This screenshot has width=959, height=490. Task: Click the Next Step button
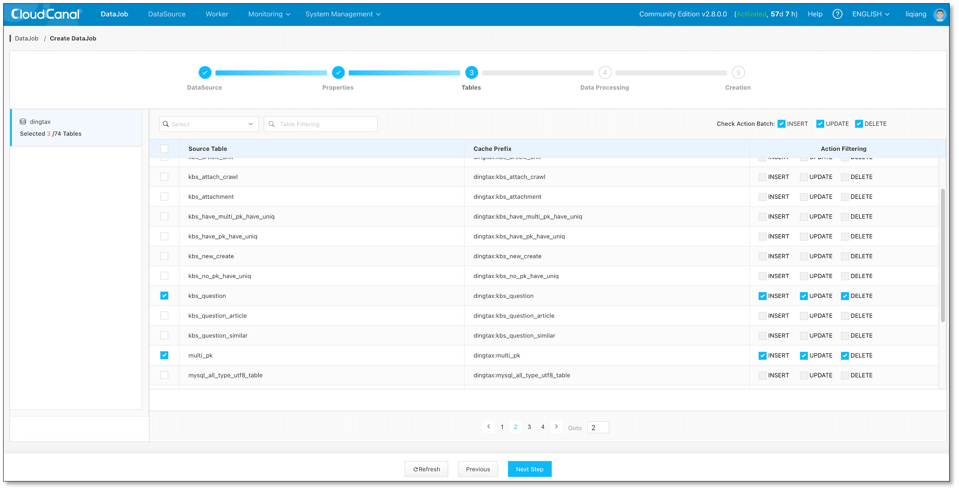tap(529, 469)
